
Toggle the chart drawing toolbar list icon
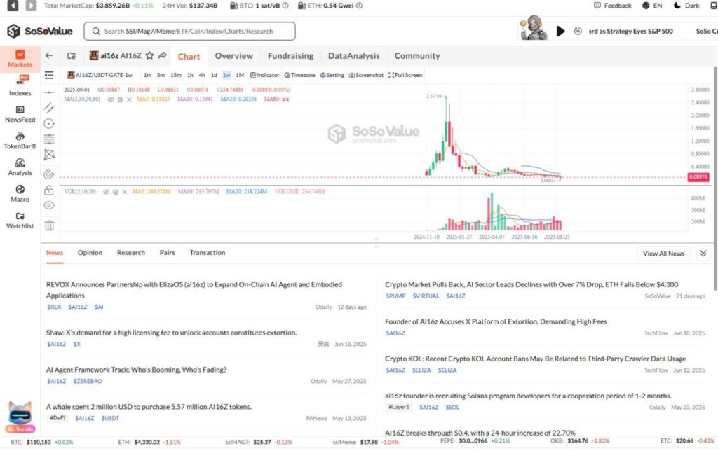coord(49,75)
